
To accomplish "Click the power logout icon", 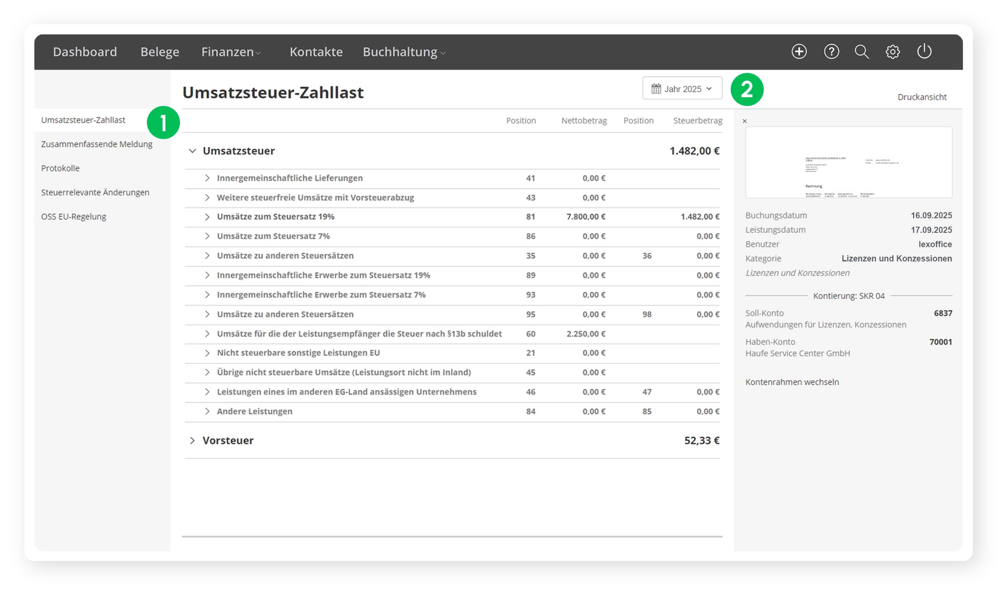I will click(x=924, y=52).
